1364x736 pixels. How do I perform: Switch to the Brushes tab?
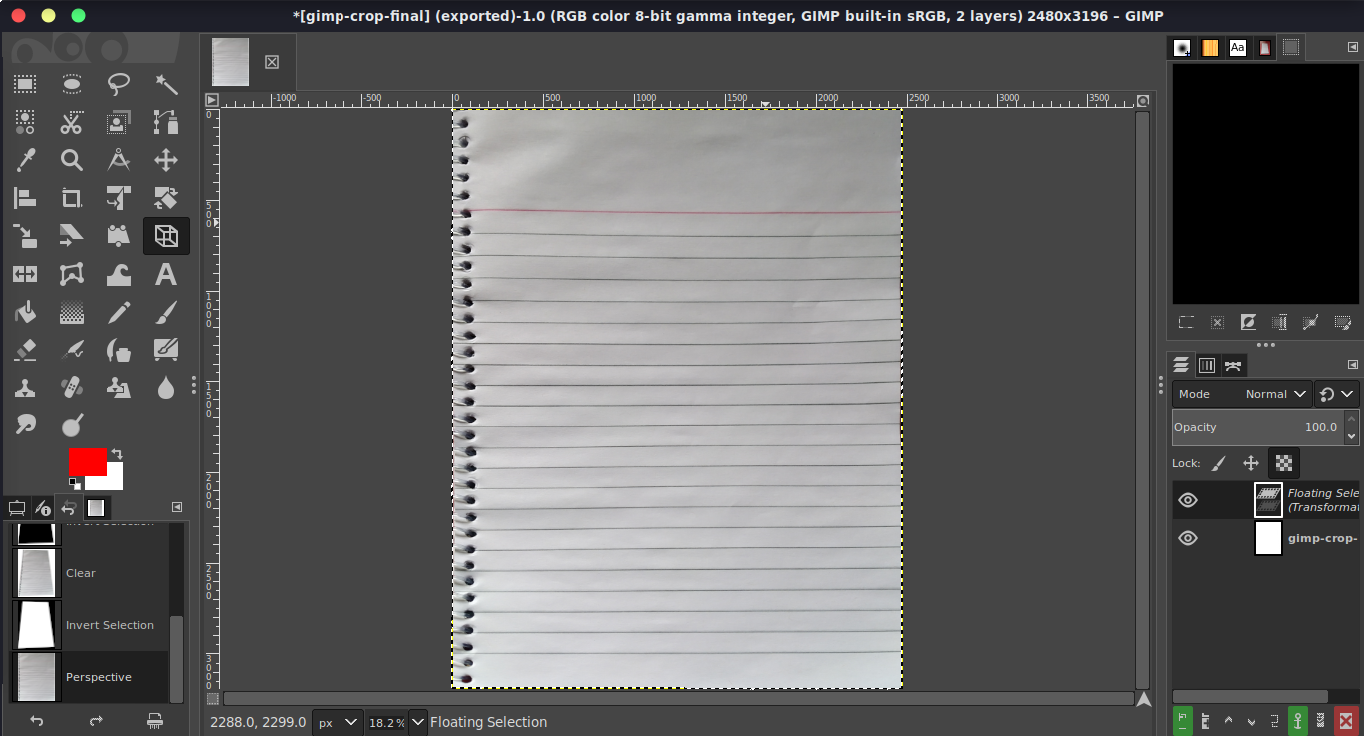point(1183,47)
